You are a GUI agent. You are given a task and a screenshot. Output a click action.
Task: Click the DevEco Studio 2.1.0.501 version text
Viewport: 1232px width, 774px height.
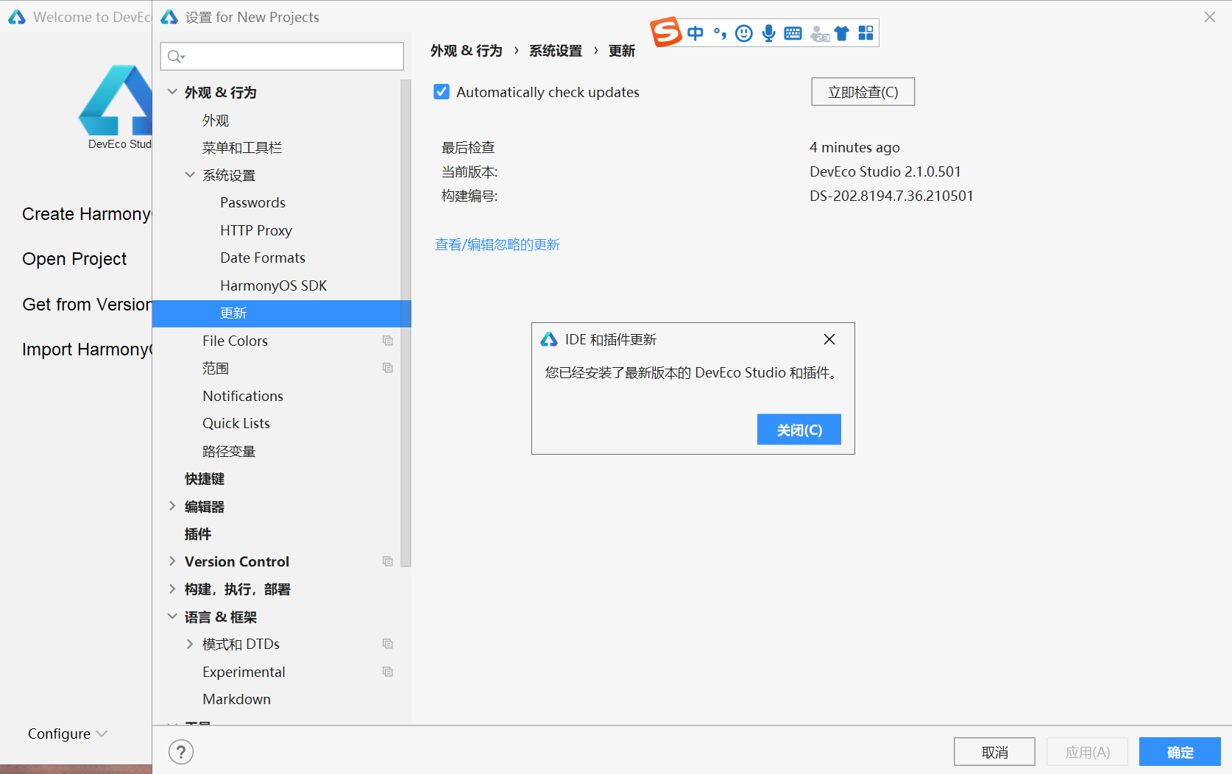[x=885, y=171]
